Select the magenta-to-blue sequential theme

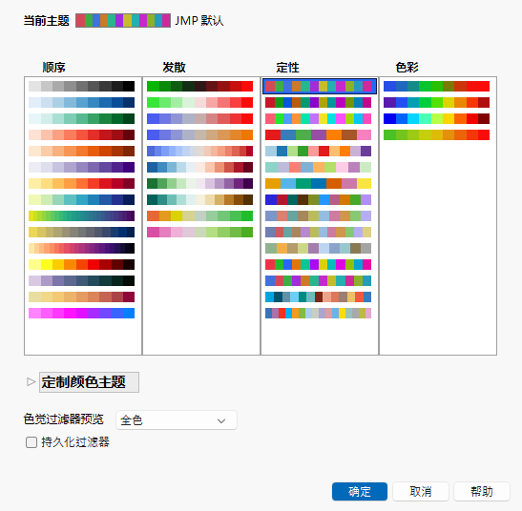pos(81,314)
